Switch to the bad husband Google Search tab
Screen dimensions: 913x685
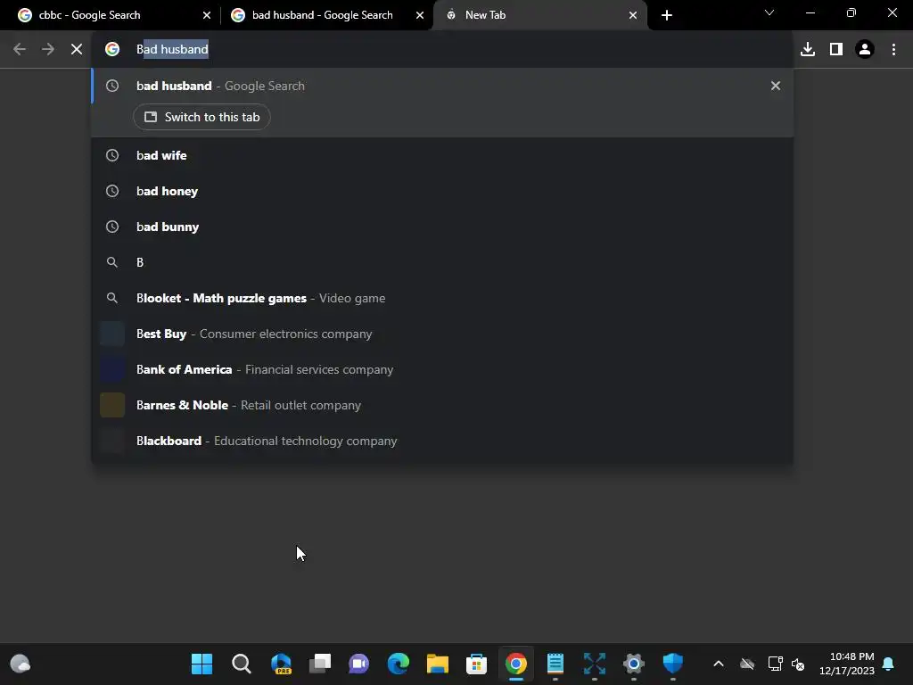click(x=327, y=15)
